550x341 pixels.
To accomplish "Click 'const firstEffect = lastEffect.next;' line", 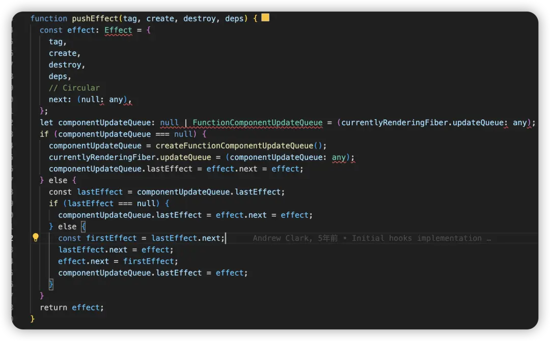I will pyautogui.click(x=142, y=238).
